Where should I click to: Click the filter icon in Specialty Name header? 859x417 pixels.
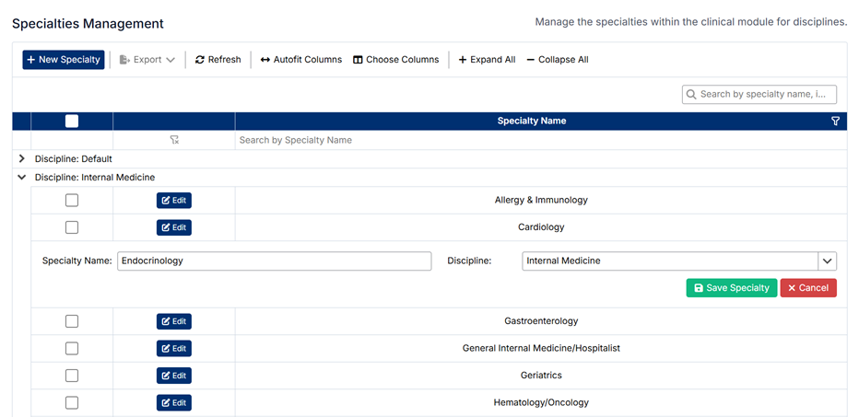tap(835, 122)
